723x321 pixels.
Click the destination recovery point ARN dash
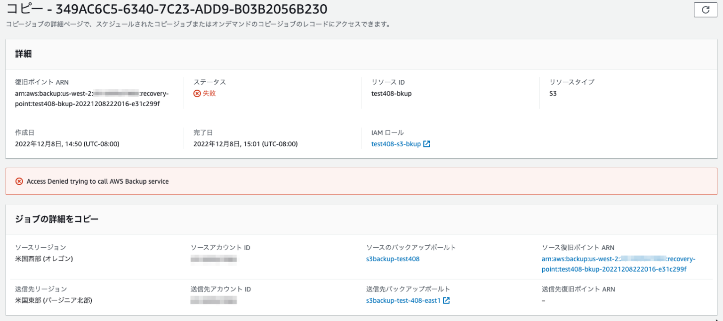pos(542,300)
